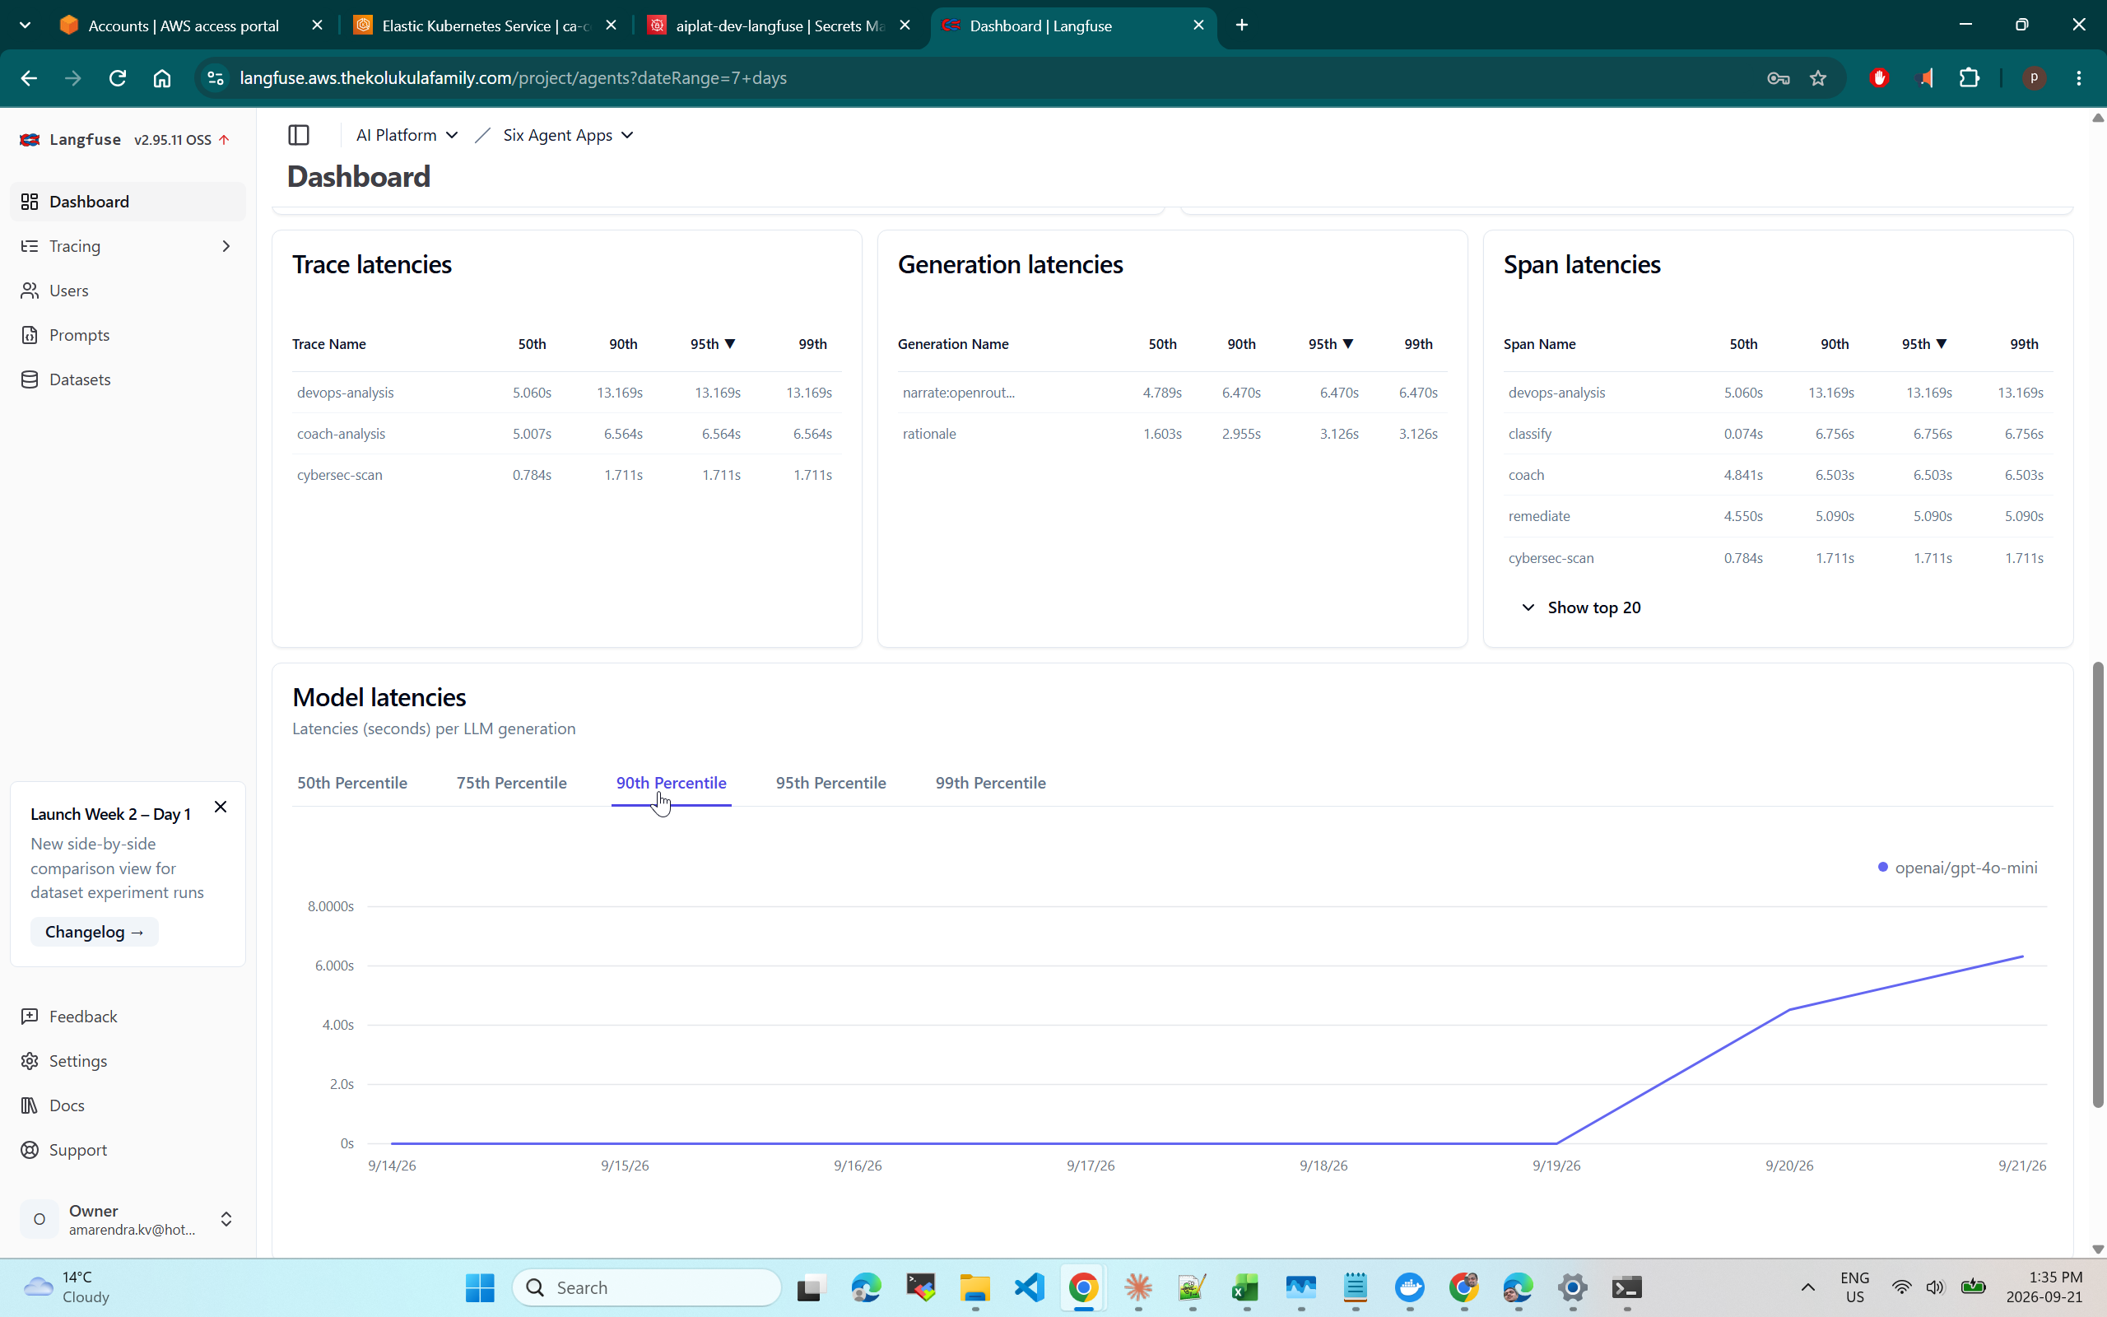2107x1317 pixels.
Task: Click the taskbar Search box
Action: [647, 1287]
